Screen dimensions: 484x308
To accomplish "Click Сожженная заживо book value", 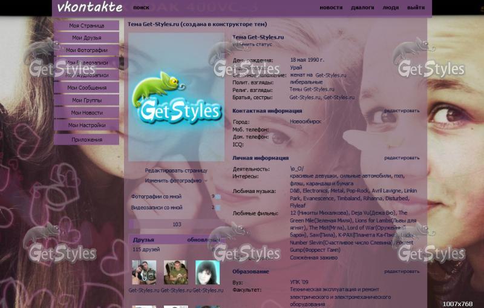I will (x=313, y=257).
